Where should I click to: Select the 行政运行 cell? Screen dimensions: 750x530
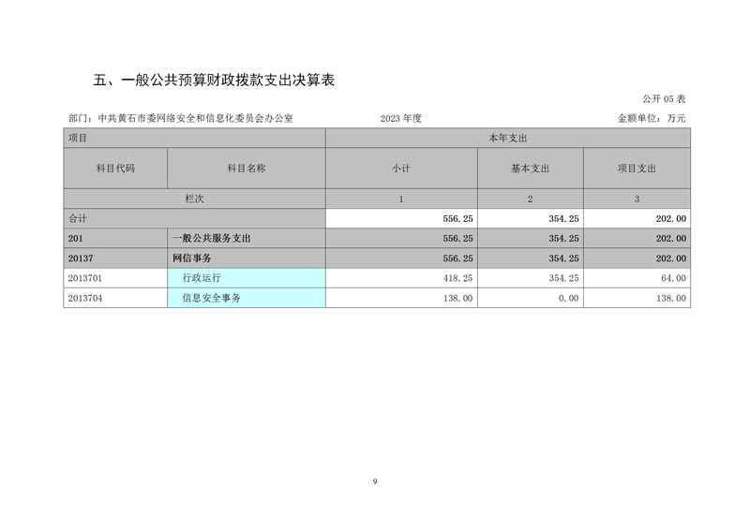tap(247, 278)
